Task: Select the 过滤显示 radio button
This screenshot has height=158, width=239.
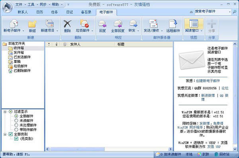Action: 10,111
